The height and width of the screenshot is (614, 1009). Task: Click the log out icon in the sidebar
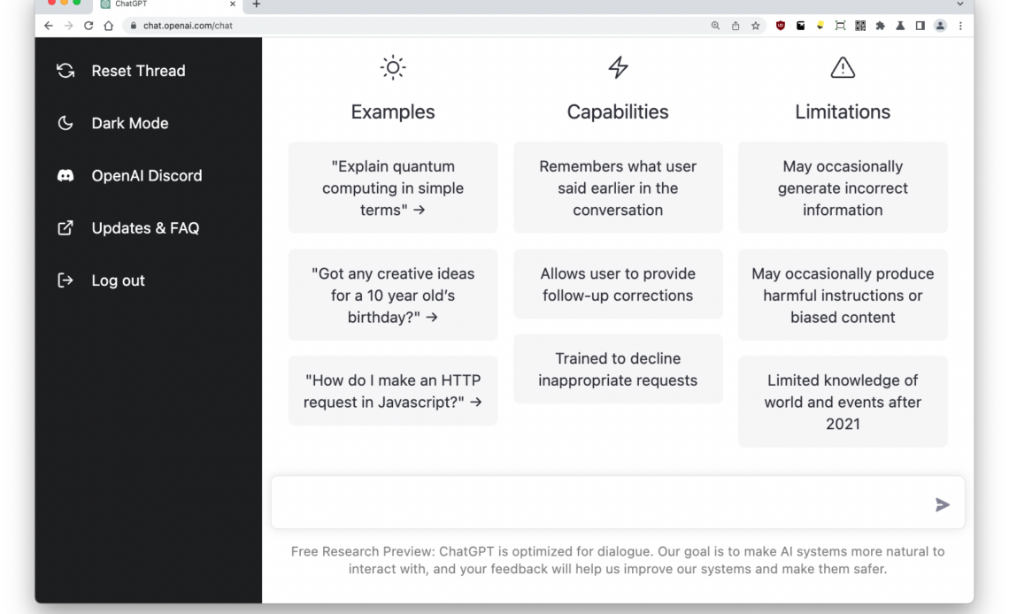(x=65, y=280)
